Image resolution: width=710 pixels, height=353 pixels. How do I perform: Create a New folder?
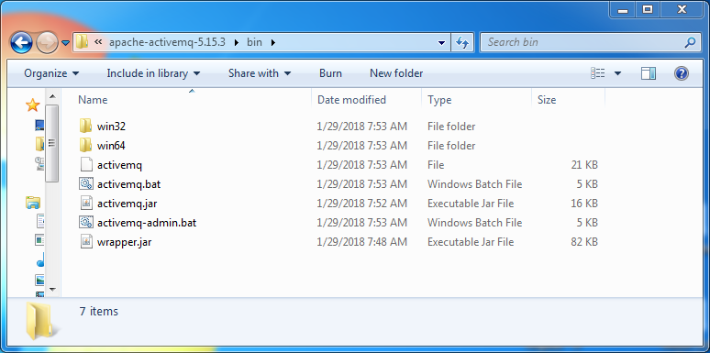coord(396,73)
